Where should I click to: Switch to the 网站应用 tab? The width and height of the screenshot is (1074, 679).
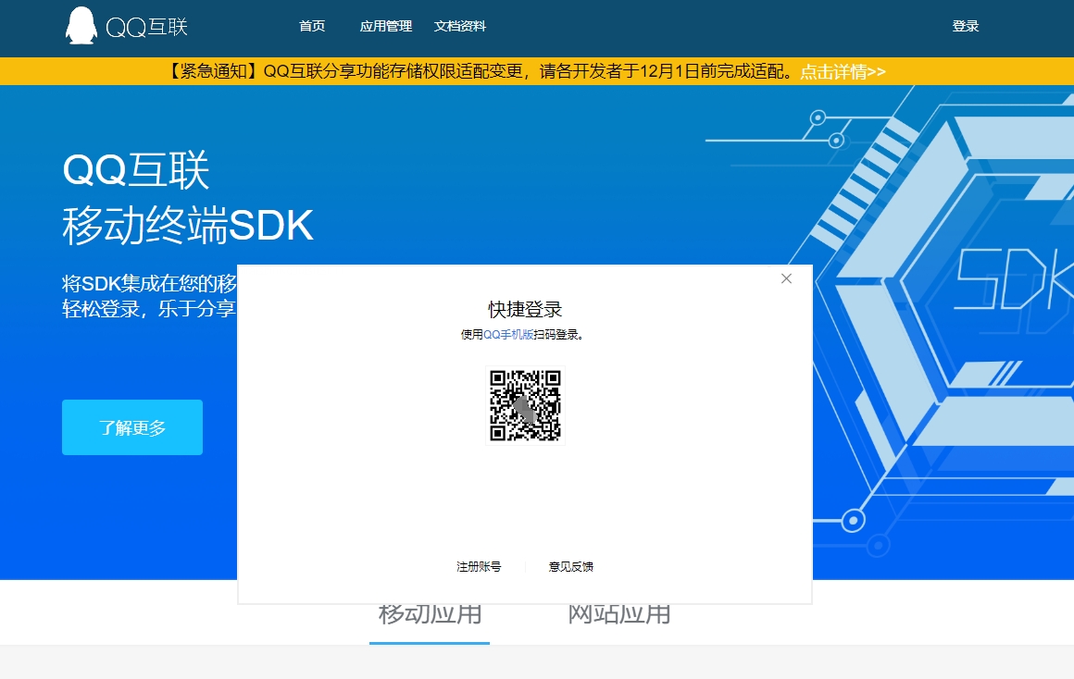pos(618,614)
